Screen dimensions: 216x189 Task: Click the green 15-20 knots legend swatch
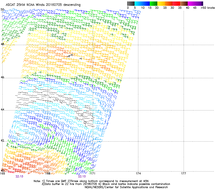coord(154,3)
